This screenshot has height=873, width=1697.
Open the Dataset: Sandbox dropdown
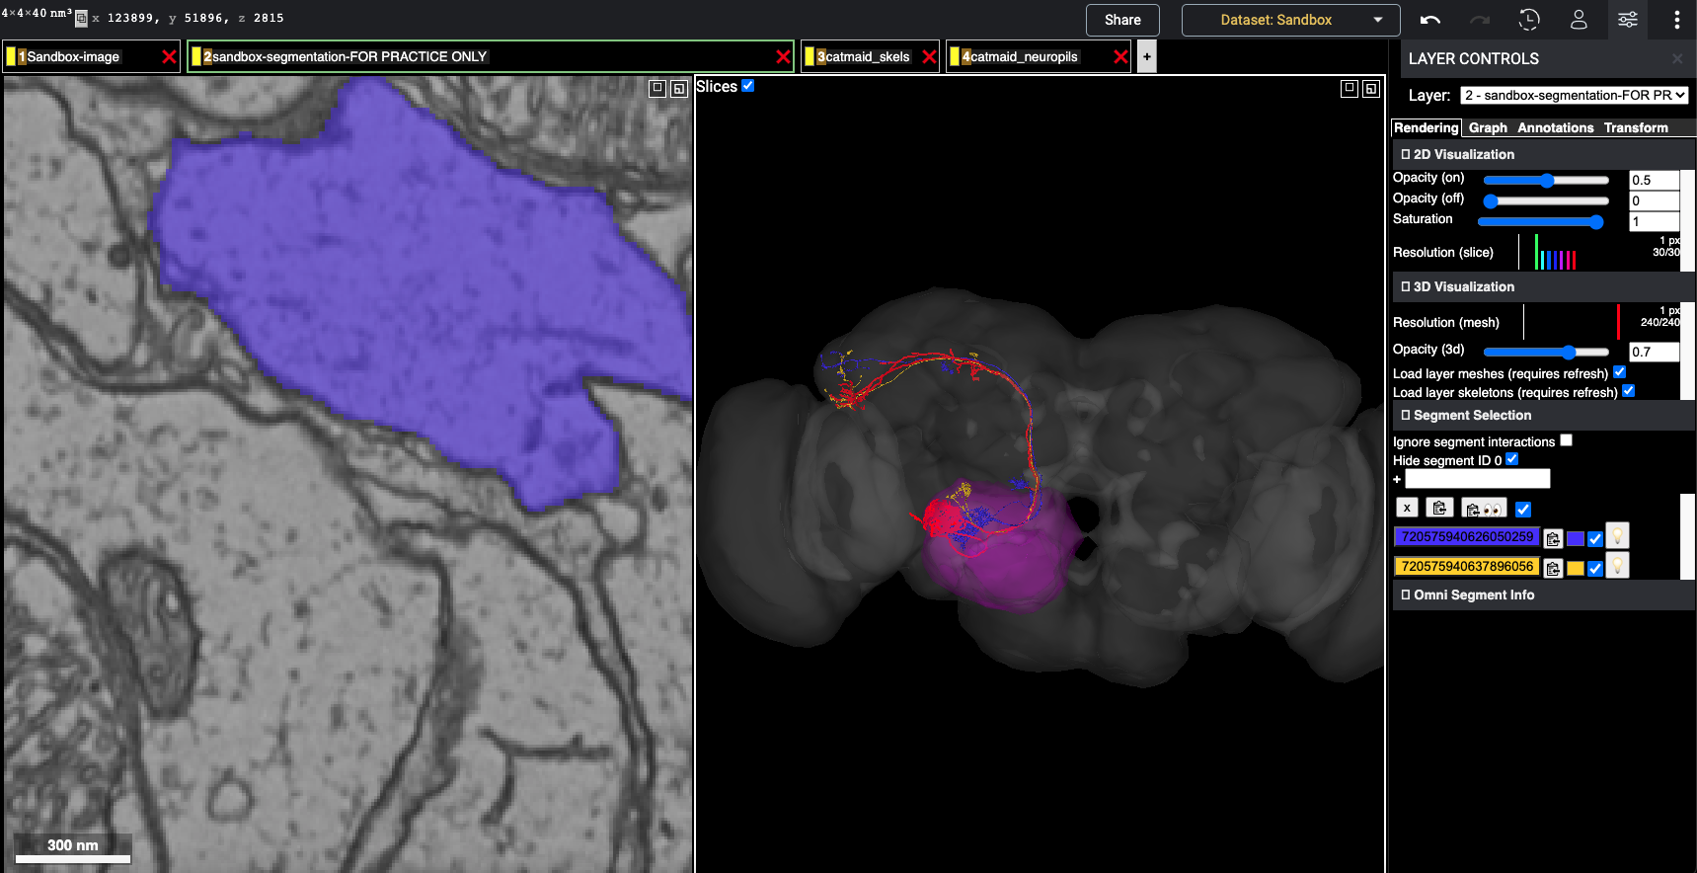coord(1290,20)
